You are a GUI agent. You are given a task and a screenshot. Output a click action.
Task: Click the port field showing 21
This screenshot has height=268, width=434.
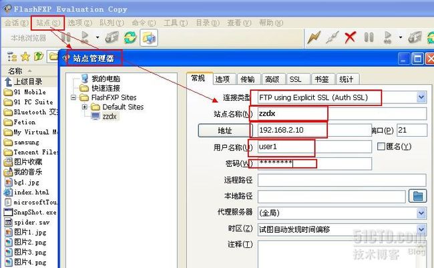coord(412,130)
